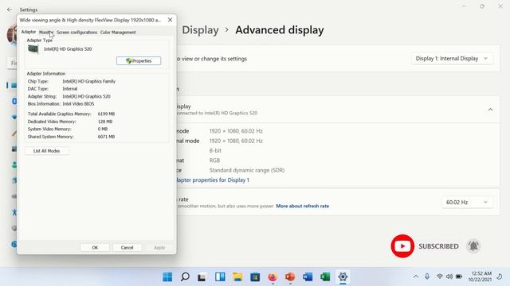
Task: Confirm the dialog with OK
Action: [95, 247]
